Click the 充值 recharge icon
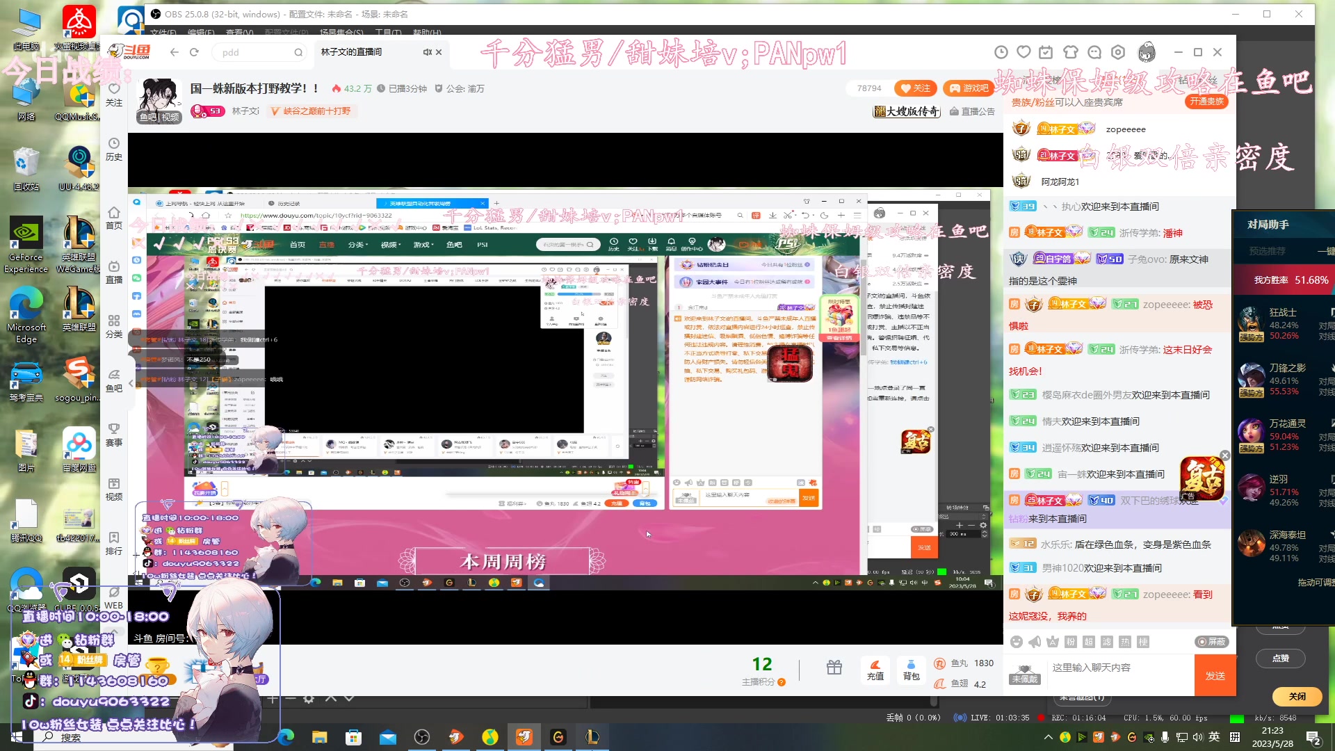 875,670
